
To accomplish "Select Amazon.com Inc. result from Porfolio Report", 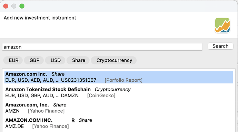I will pos(119,77).
